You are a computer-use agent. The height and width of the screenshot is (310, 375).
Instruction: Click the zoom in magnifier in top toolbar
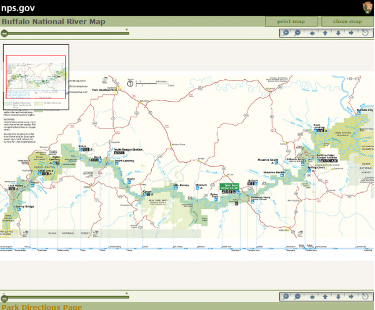[x=286, y=33]
